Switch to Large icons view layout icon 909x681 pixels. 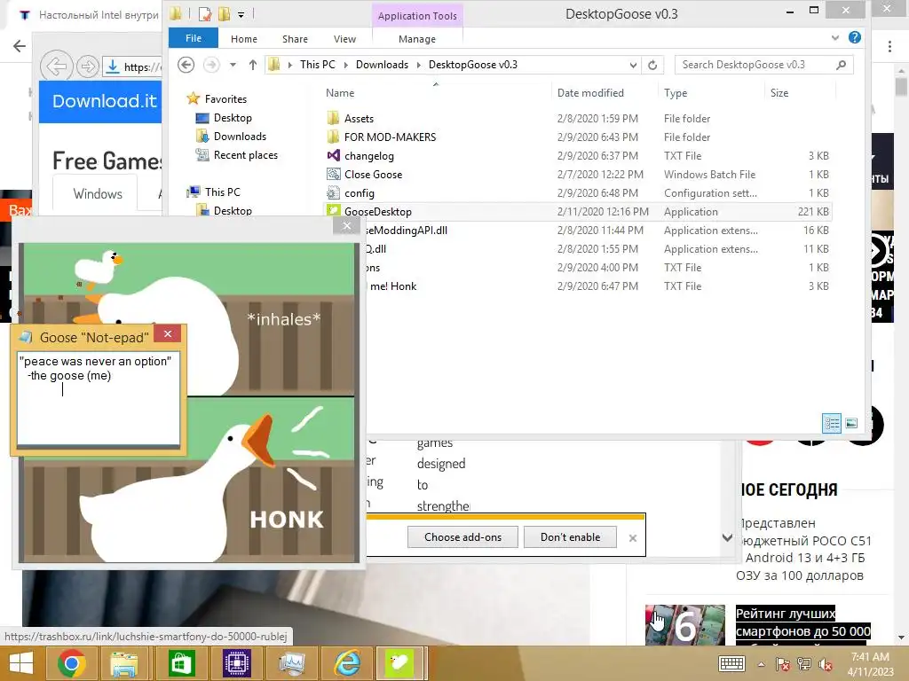[x=851, y=423]
